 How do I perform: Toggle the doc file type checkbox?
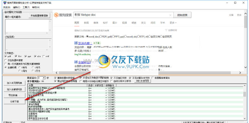pyautogui.click(x=16, y=56)
